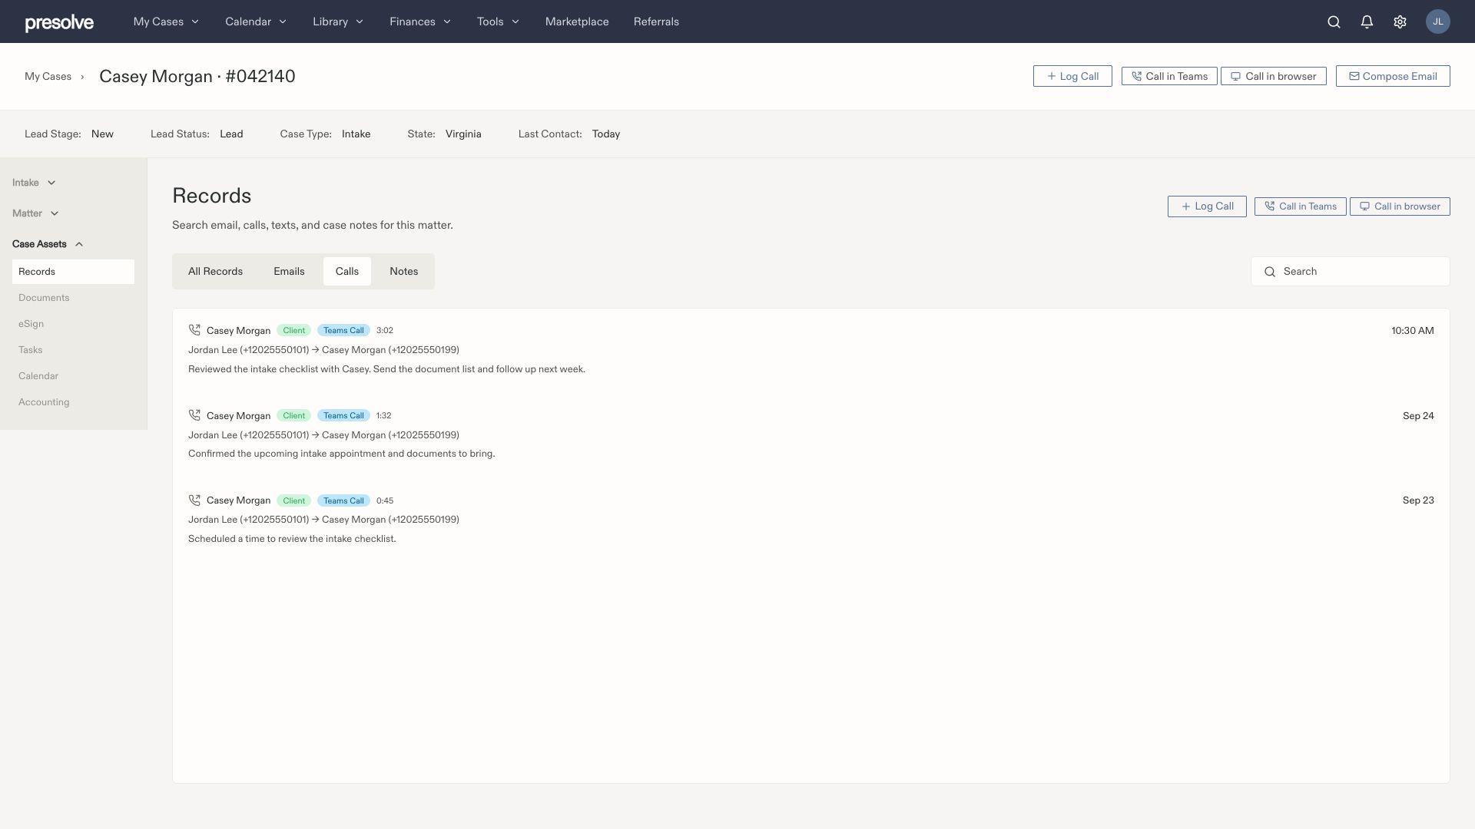Open Library dropdown

338,21
